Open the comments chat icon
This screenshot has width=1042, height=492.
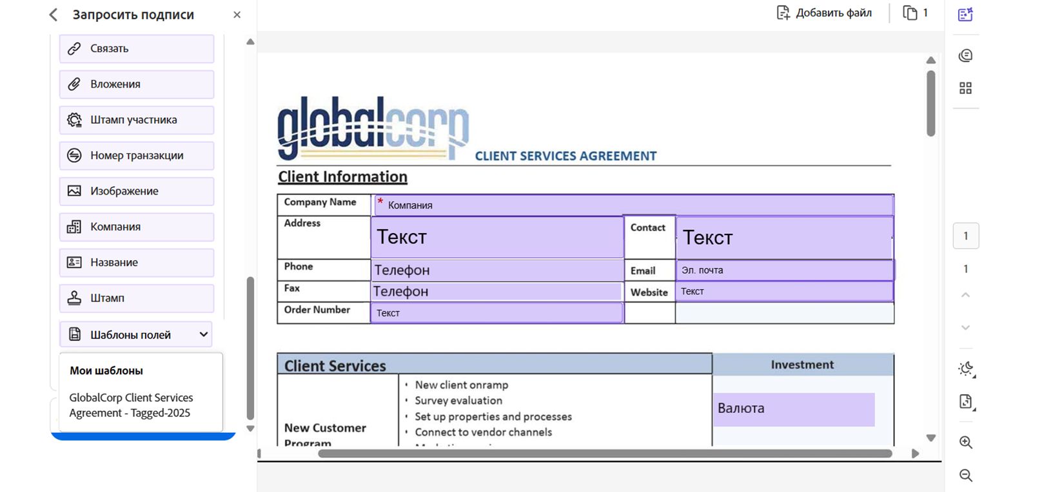[965, 55]
